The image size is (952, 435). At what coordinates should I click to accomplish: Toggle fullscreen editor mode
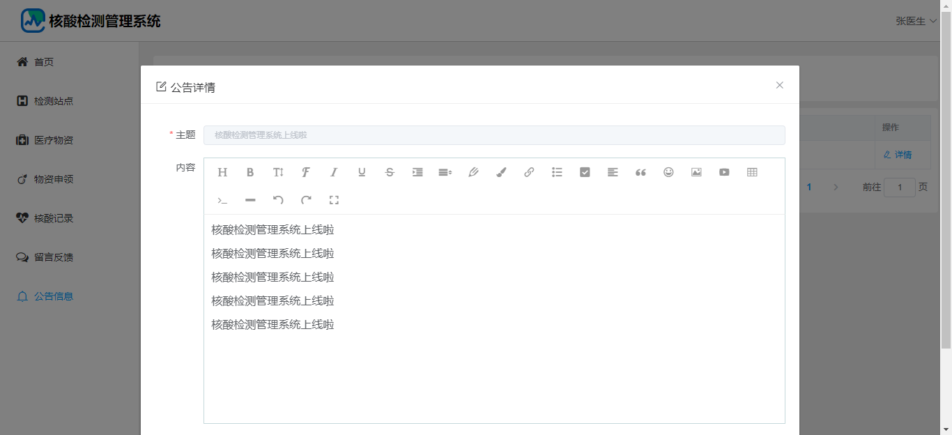point(334,200)
